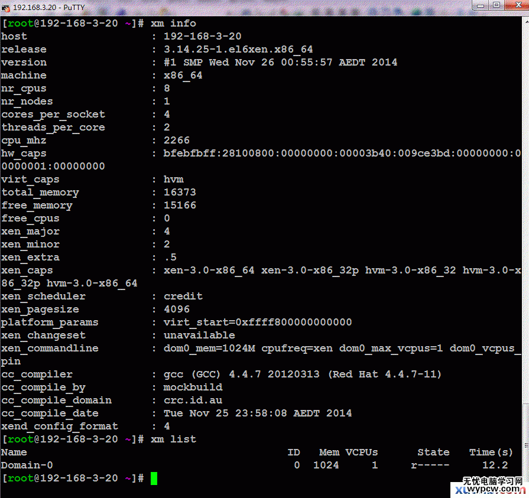529x498 pixels.
Task: Maximize the PuTTY window
Action: [x=496, y=5]
